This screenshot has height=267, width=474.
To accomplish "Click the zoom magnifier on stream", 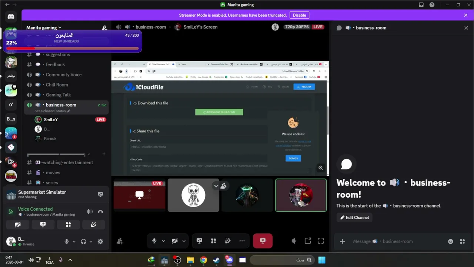I will pos(321,168).
